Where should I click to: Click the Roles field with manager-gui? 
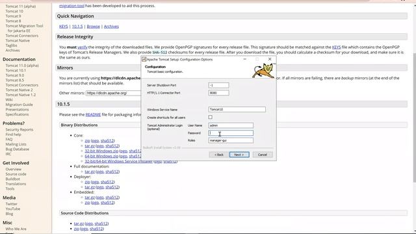(x=231, y=140)
